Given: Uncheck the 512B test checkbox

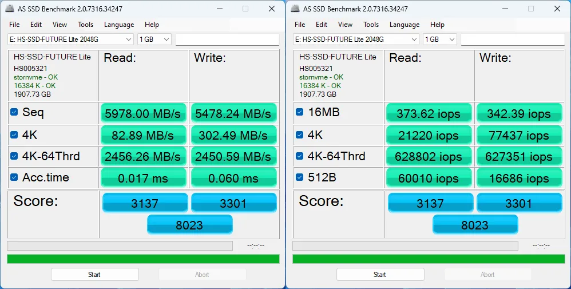Looking at the screenshot, I should pos(300,177).
